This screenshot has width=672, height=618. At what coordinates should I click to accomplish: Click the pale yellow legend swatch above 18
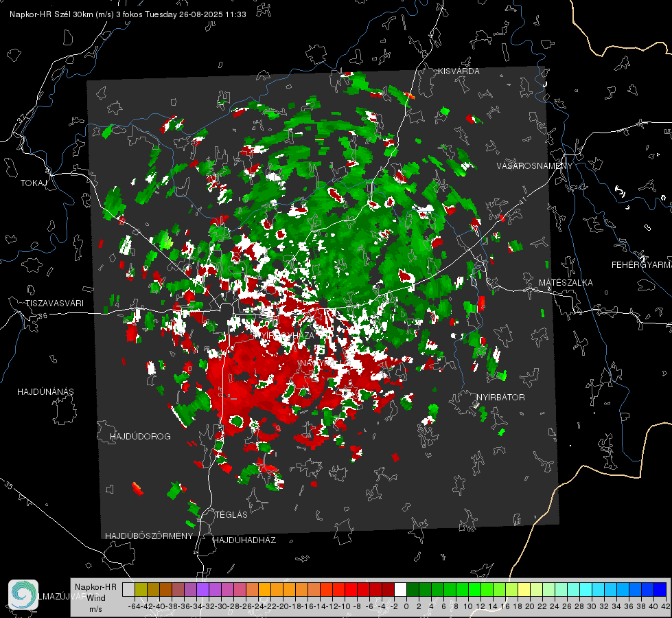pos(524,589)
